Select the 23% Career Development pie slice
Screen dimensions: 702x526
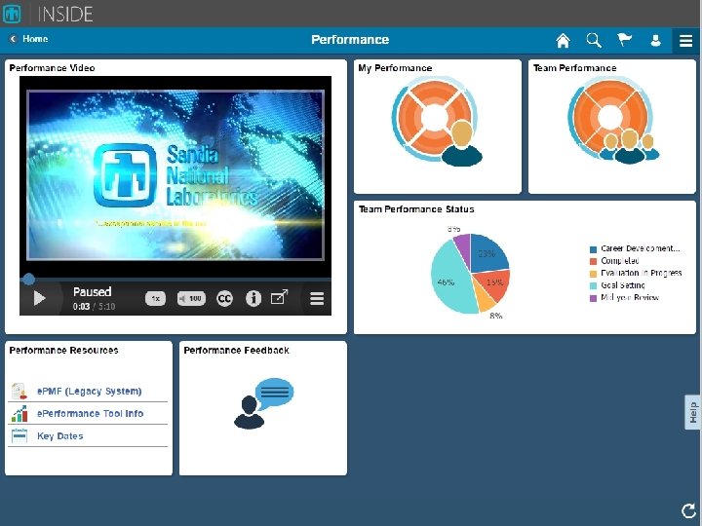click(487, 253)
